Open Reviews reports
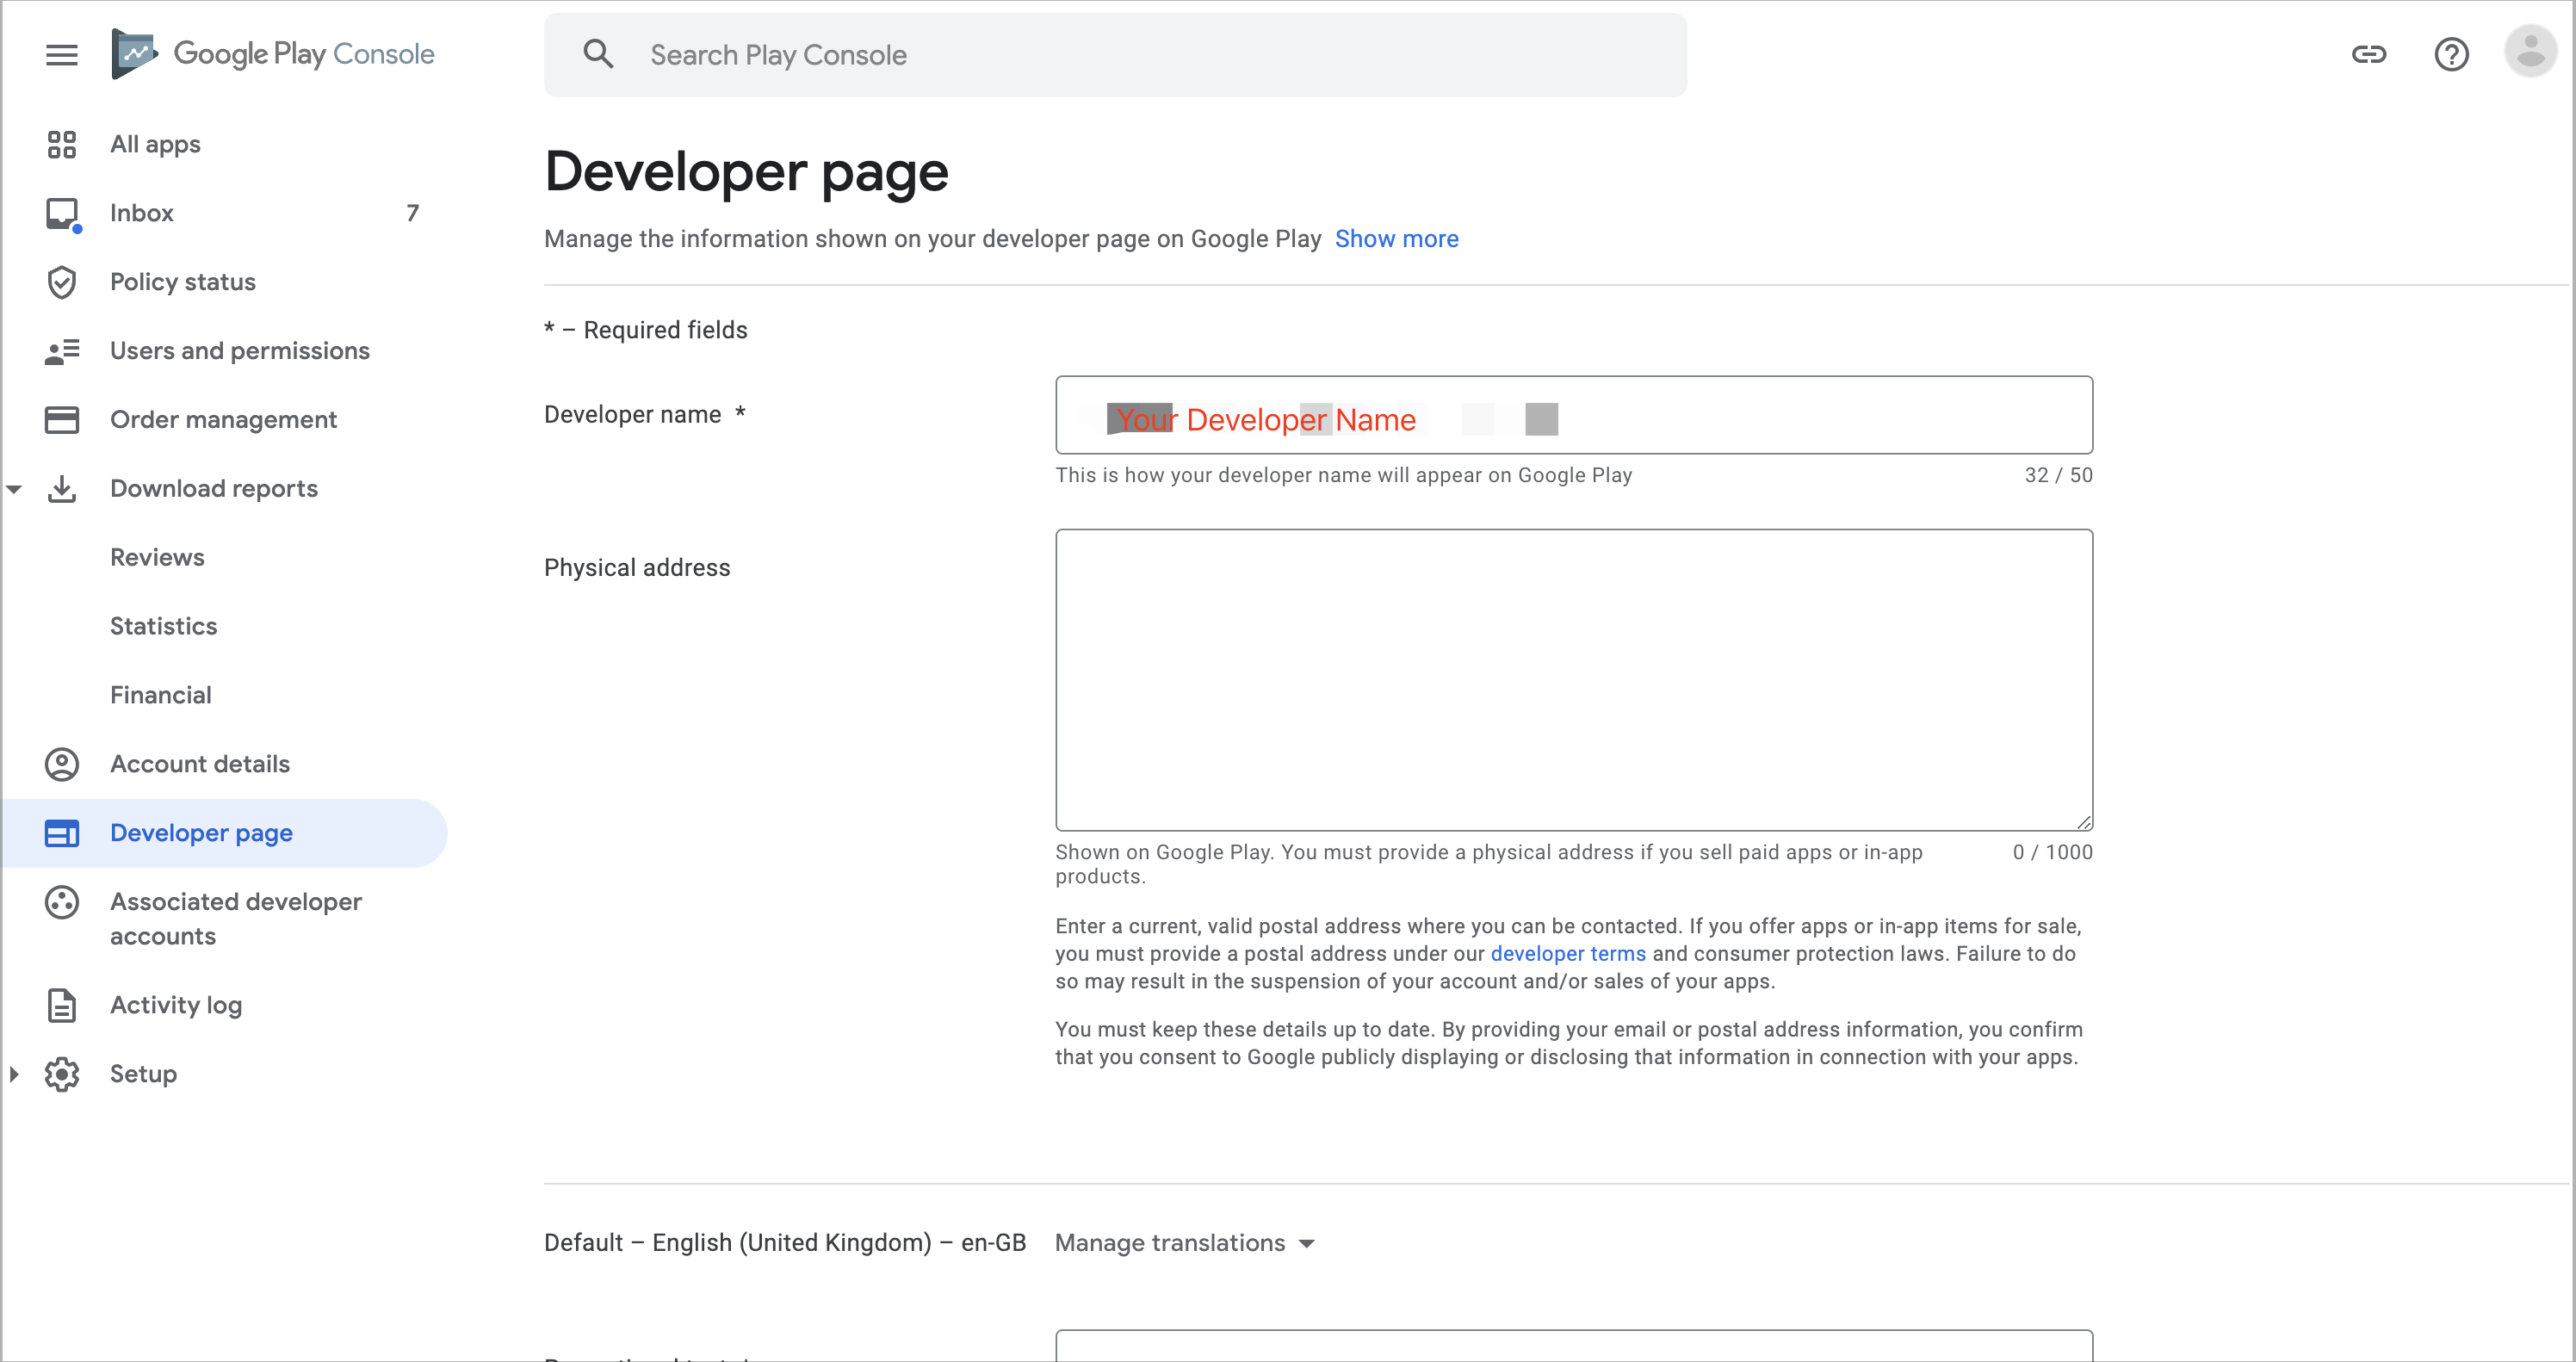This screenshot has height=1362, width=2576. (x=157, y=558)
